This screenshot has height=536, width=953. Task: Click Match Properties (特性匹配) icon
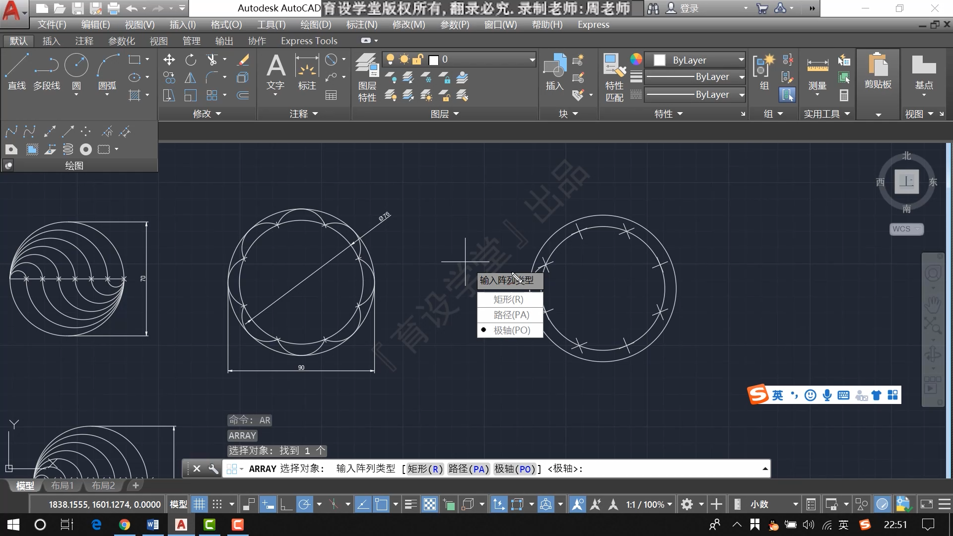click(x=614, y=77)
